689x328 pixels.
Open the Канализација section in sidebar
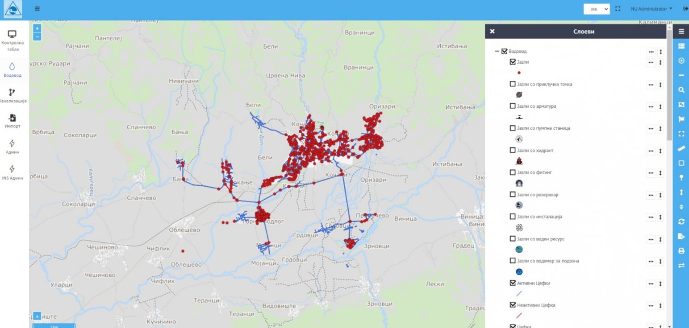click(13, 96)
